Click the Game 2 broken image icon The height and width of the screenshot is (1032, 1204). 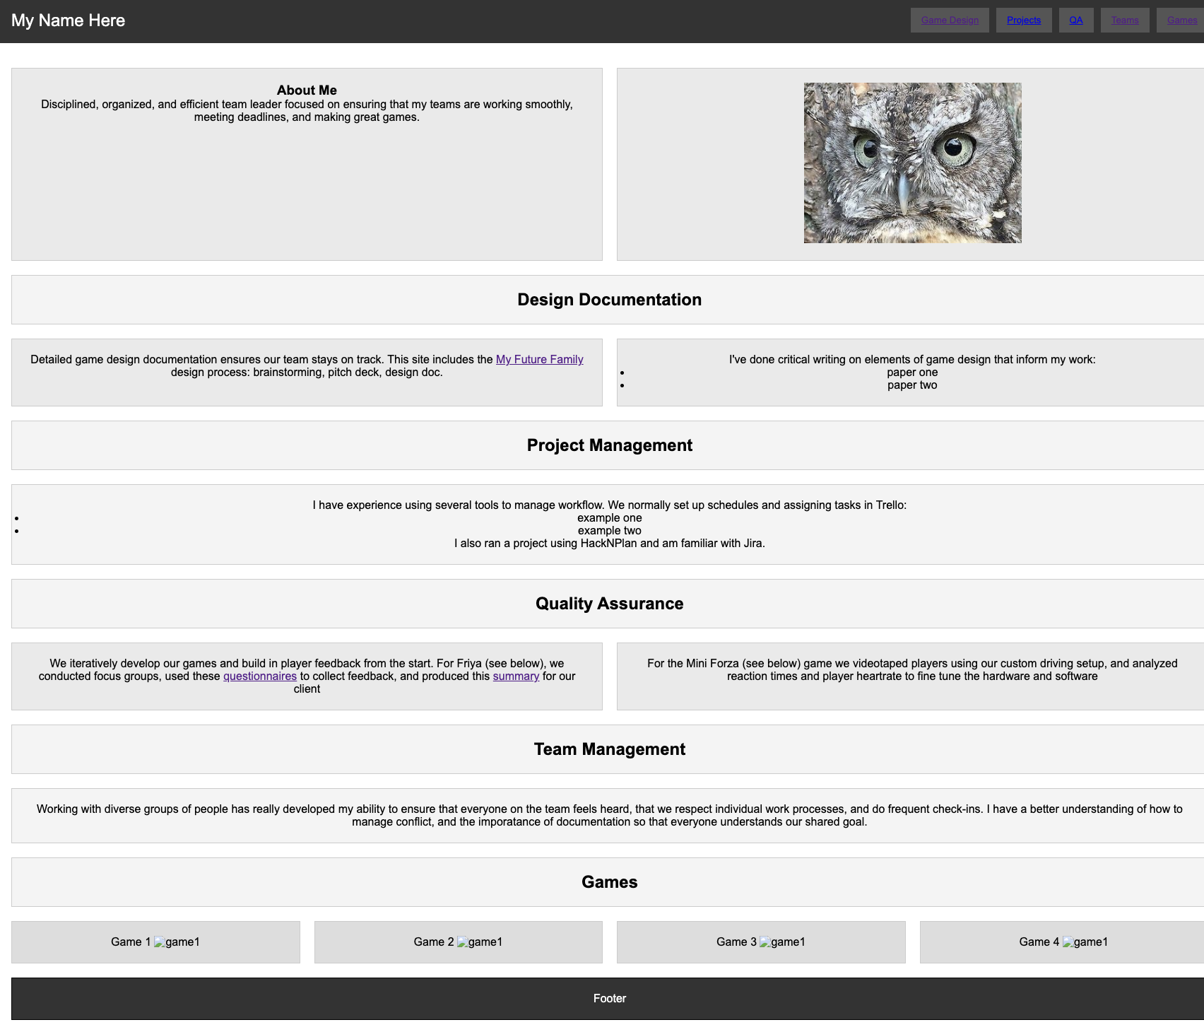[x=463, y=942]
